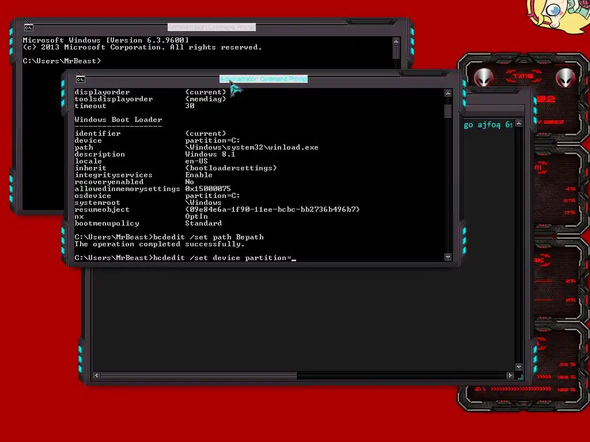Click the back window's 'Administrator: Command Prompt' title
This screenshot has height=442, width=590.
pyautogui.click(x=212, y=27)
